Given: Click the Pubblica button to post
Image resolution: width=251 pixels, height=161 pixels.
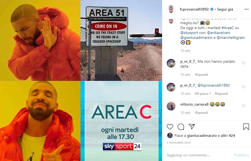Looking at the screenshot, I should click(241, 155).
